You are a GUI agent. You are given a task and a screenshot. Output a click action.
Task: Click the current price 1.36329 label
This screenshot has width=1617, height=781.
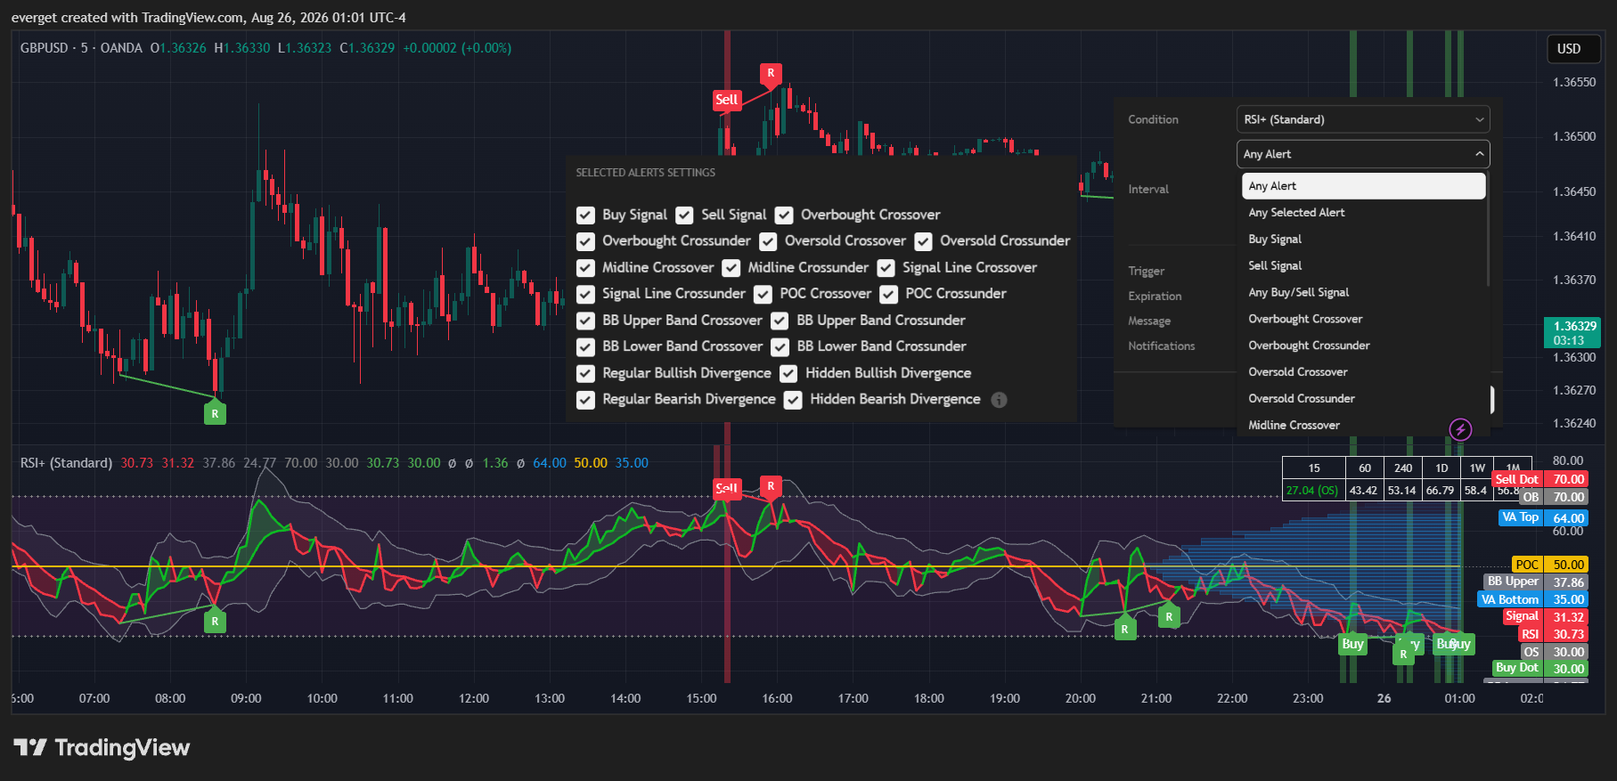1573,332
